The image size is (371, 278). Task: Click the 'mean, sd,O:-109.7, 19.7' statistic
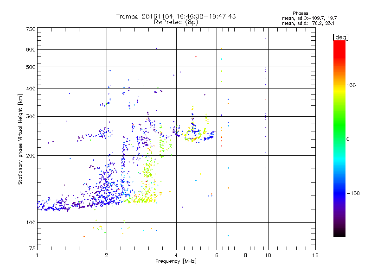309,18
